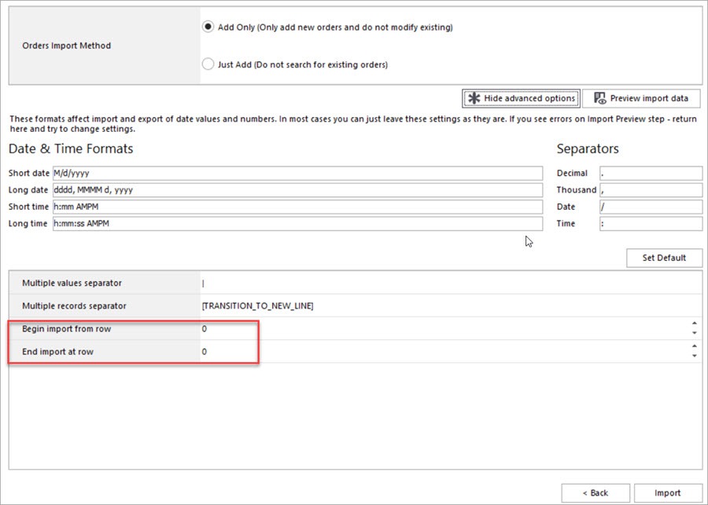The image size is (708, 505).
Task: Decrease the Begin import from row value
Action: coord(694,334)
